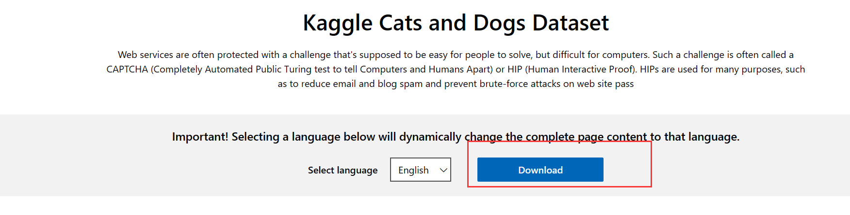Screen dimensions: 850x215
Task: Click the 'Kaggle Cats and Dogs Dataset' heading
Action: click(x=456, y=23)
